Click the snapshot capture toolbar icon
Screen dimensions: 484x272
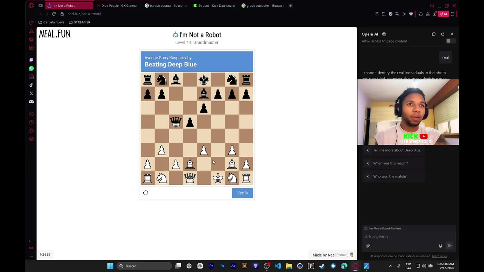pyautogui.click(x=383, y=14)
